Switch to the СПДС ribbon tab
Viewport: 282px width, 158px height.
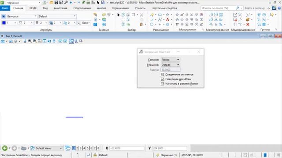click(33, 8)
